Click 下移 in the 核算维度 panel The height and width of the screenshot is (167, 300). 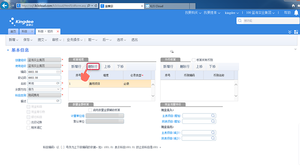coord(120,66)
